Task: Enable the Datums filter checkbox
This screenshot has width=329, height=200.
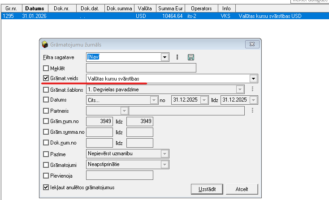Action: point(46,100)
